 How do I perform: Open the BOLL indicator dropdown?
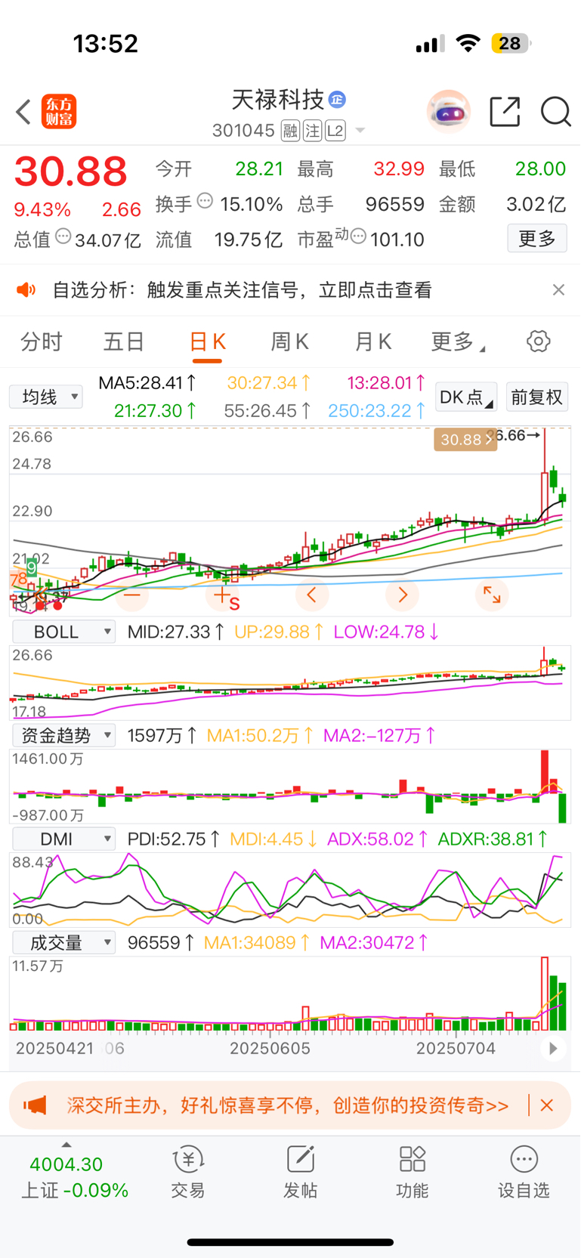64,632
